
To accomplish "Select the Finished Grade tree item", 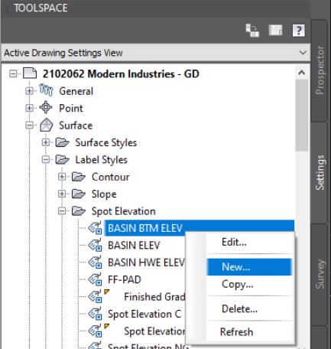I will pyautogui.click(x=154, y=297).
